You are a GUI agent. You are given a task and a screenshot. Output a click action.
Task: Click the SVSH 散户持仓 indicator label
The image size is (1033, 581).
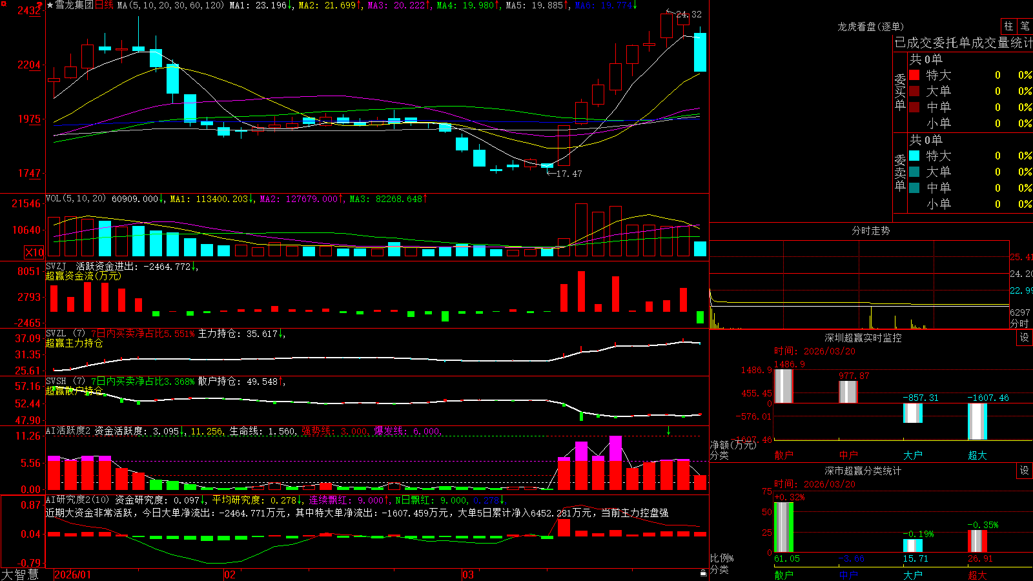pos(165,382)
